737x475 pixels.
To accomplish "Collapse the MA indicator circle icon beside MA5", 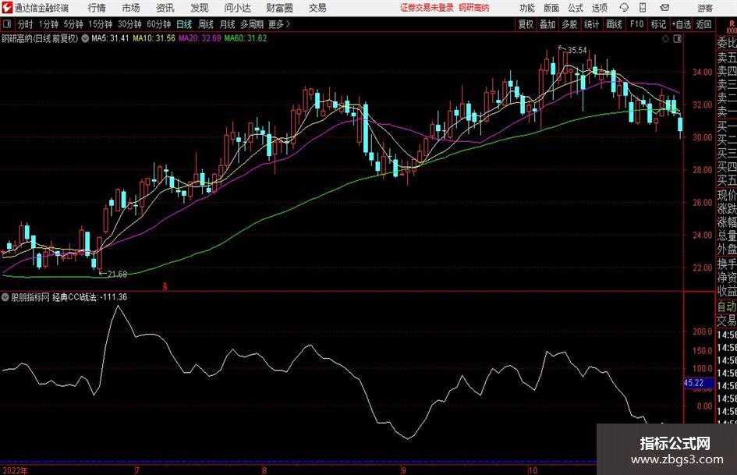I will coord(85,37).
